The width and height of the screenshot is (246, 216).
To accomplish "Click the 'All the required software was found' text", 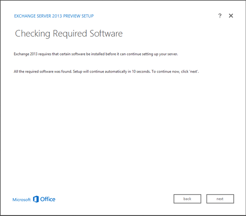I will pyautogui.click(x=43, y=71).
